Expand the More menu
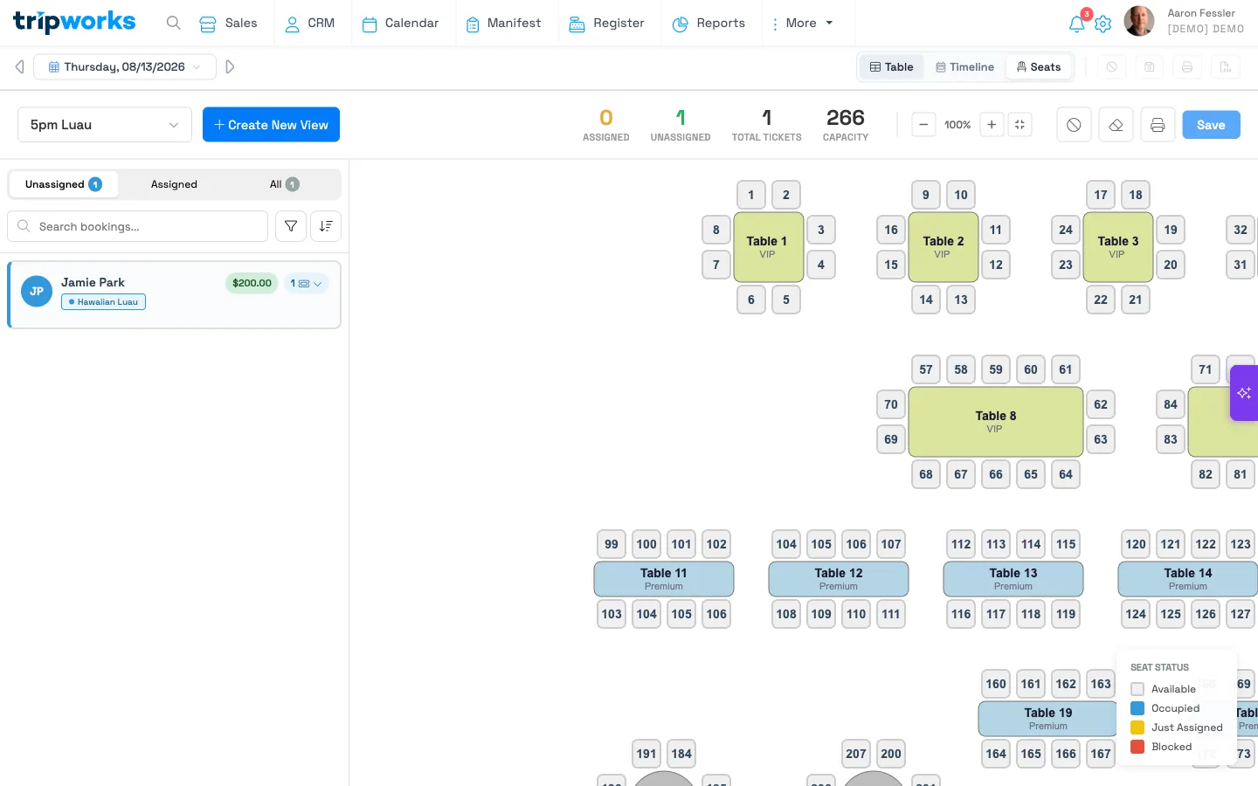The height and width of the screenshot is (786, 1258). point(802,23)
